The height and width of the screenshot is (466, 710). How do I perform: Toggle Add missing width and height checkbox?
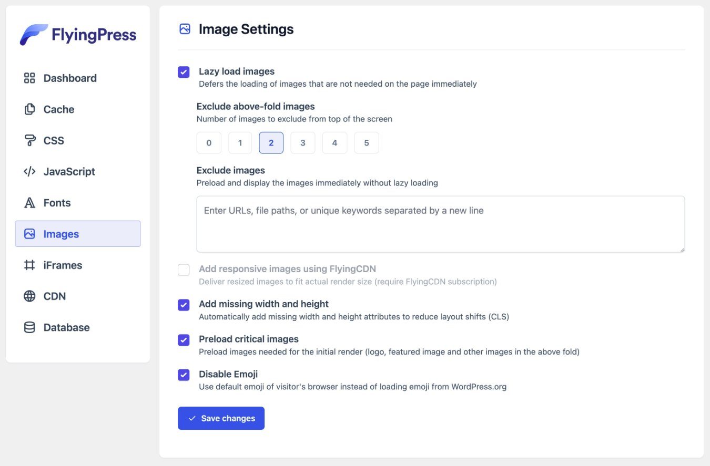pyautogui.click(x=184, y=305)
